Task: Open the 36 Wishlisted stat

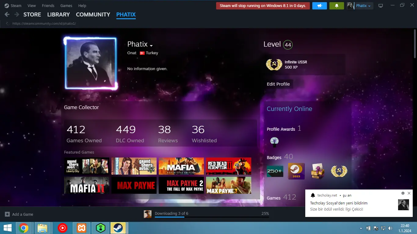Action: (x=204, y=134)
